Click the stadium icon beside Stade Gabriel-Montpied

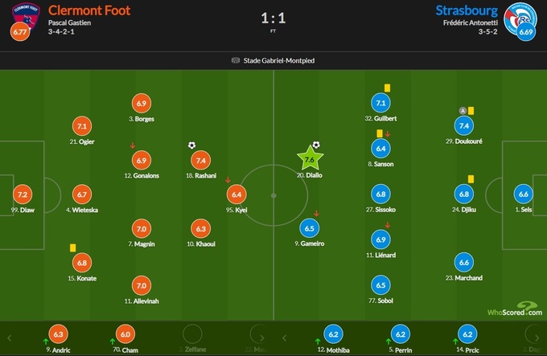(x=235, y=59)
